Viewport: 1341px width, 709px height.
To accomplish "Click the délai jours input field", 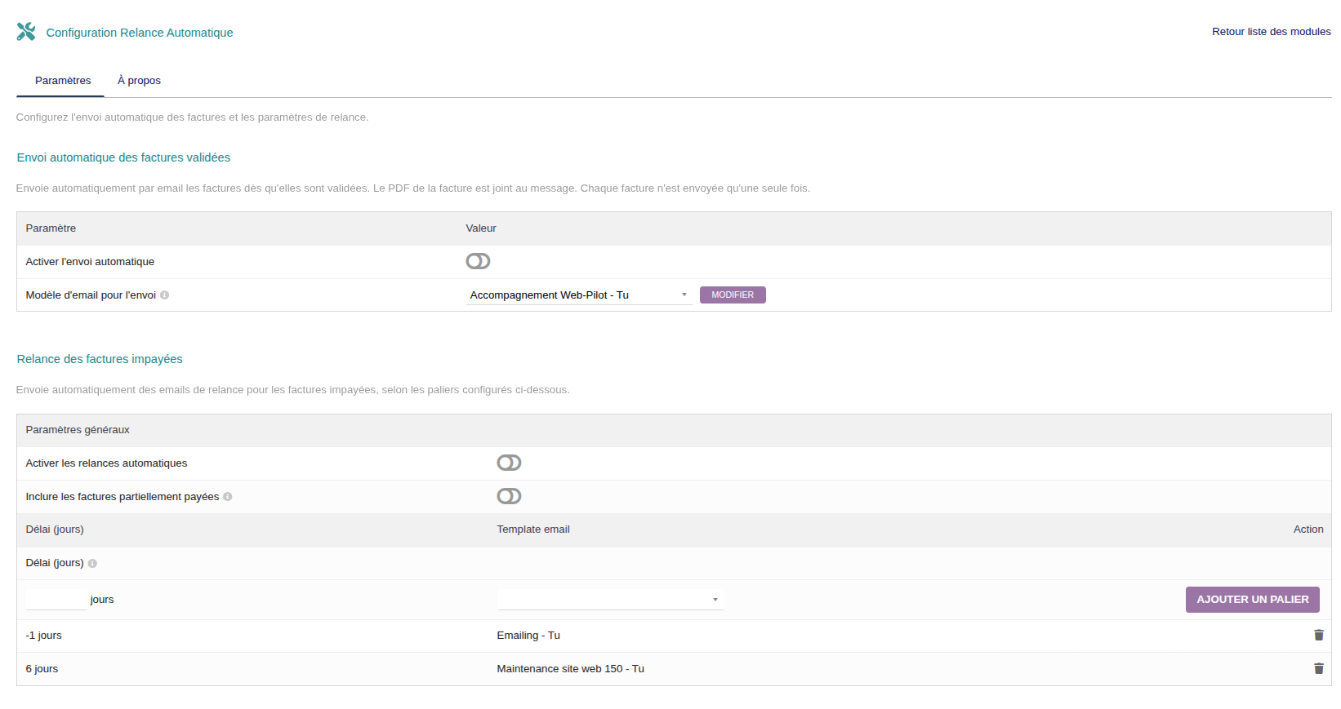I will point(56,600).
